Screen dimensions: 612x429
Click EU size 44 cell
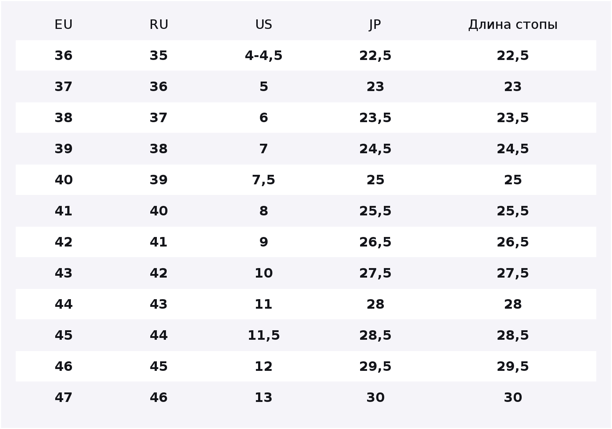[x=63, y=304]
